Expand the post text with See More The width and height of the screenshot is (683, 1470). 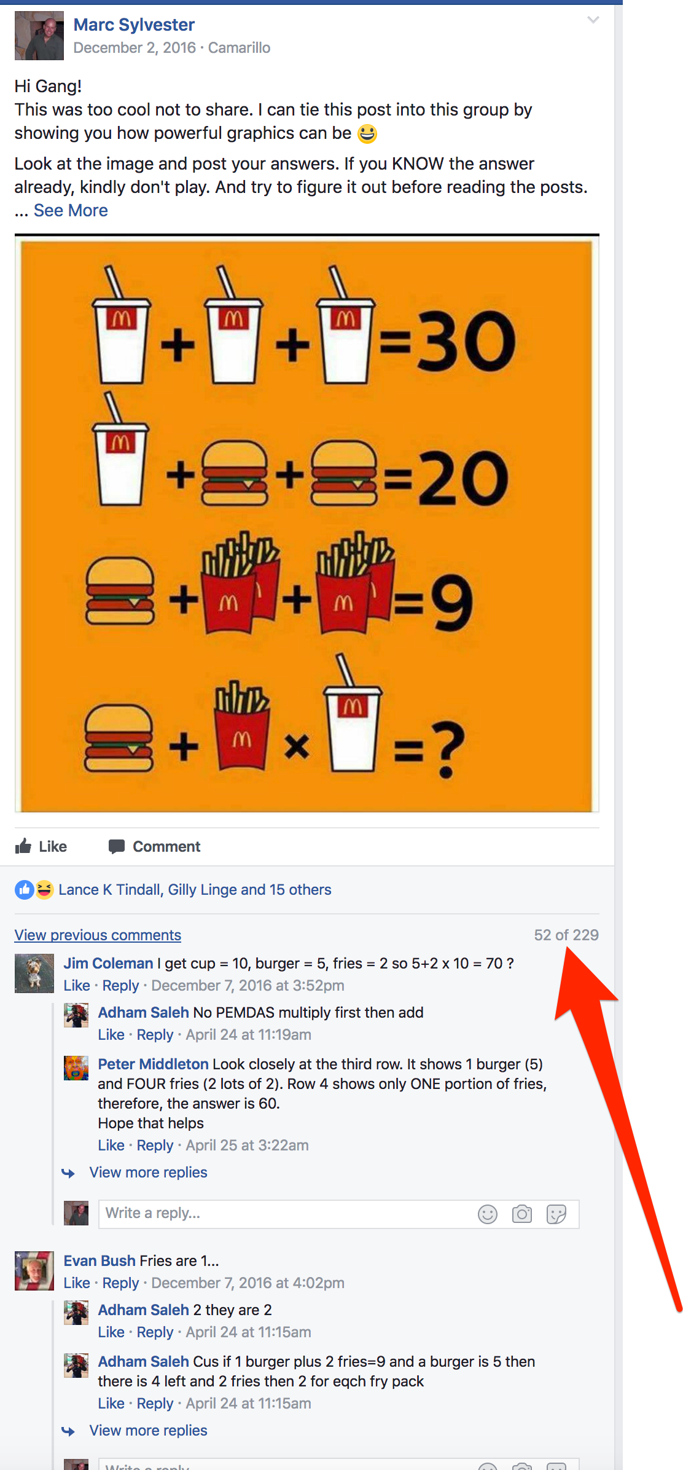point(71,210)
